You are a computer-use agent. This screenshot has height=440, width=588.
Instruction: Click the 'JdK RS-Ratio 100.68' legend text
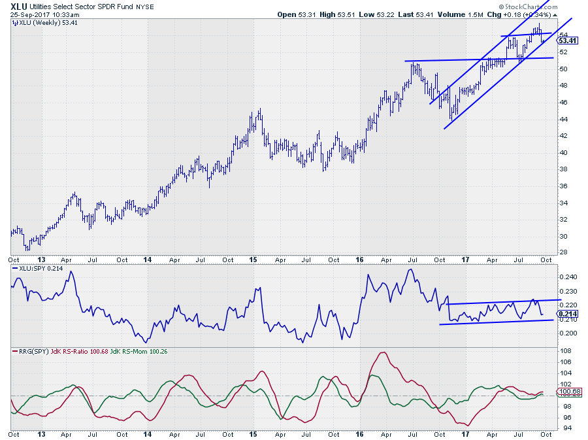tap(80, 352)
